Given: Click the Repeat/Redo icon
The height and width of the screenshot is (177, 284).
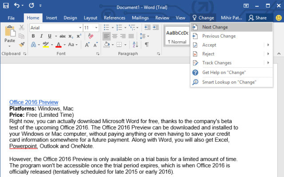Looking at the screenshot, I should click(32, 6).
